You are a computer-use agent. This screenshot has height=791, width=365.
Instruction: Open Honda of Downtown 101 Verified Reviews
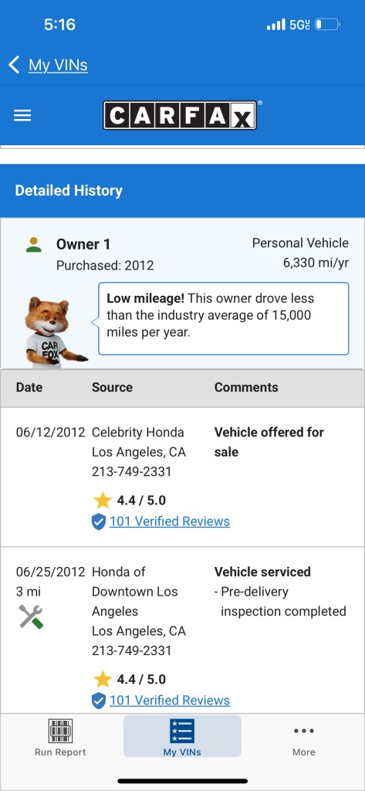(x=170, y=700)
